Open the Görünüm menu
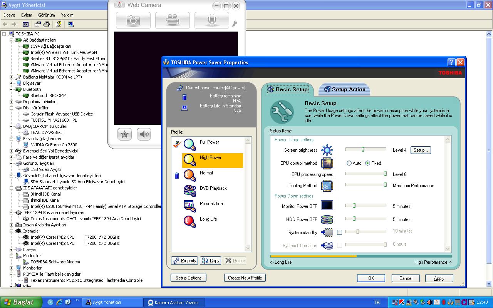Image resolution: width=493 pixels, height=308 pixels. (47, 15)
